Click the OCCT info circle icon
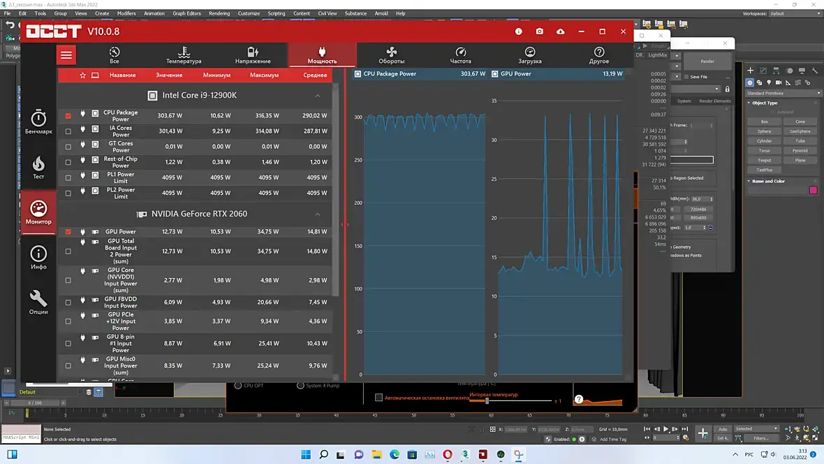The width and height of the screenshot is (824, 464). click(519, 31)
